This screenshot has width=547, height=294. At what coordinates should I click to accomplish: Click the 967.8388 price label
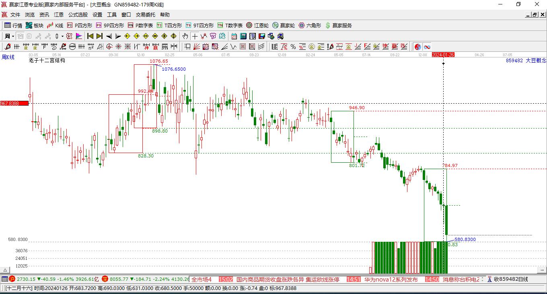[14, 103]
